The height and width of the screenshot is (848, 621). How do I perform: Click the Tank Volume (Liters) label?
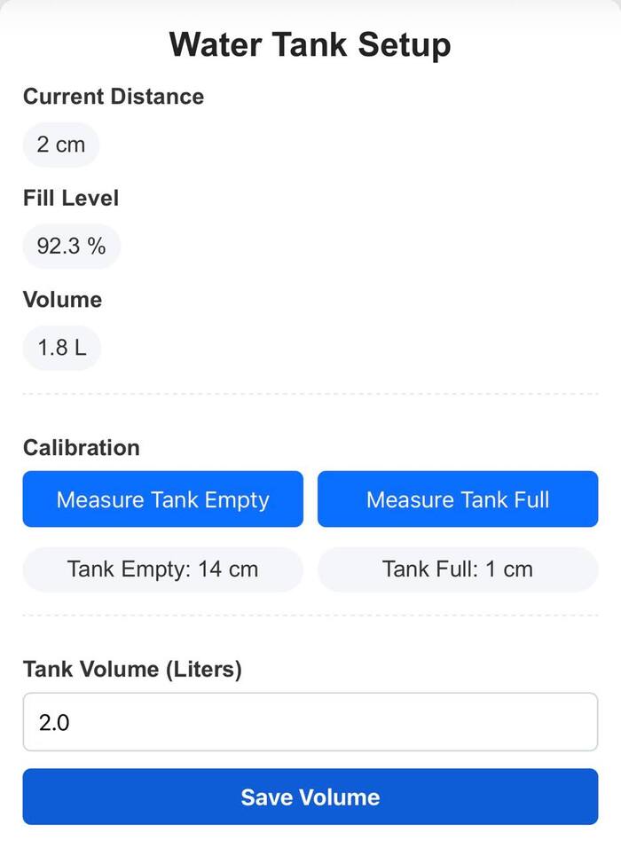point(132,670)
